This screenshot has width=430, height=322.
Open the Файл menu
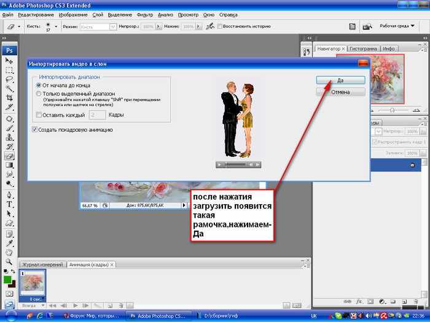pos(7,15)
